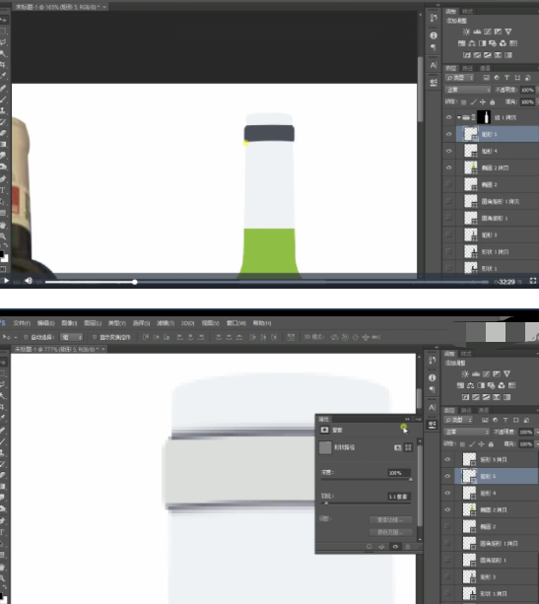Click the 颜色范围... button

click(x=390, y=532)
